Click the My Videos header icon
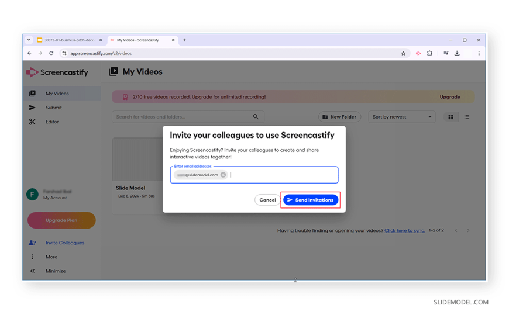Viewport: 509px width, 315px height. pyautogui.click(x=114, y=71)
